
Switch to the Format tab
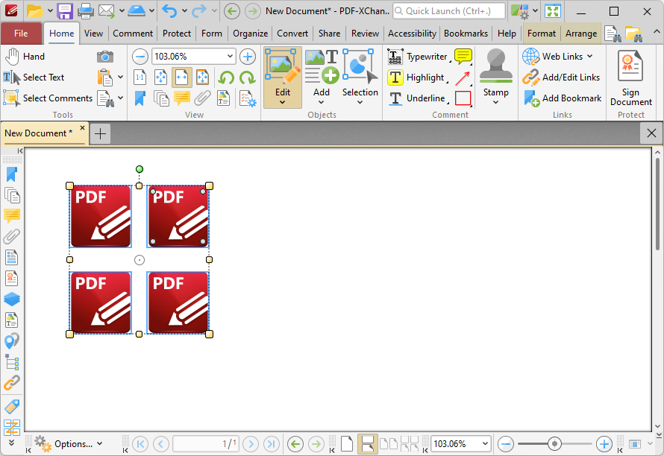541,34
